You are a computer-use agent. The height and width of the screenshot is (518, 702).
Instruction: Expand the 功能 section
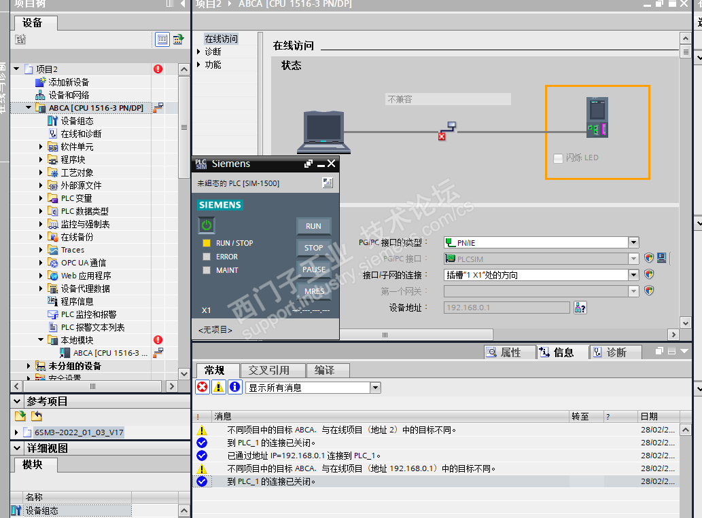(x=199, y=65)
